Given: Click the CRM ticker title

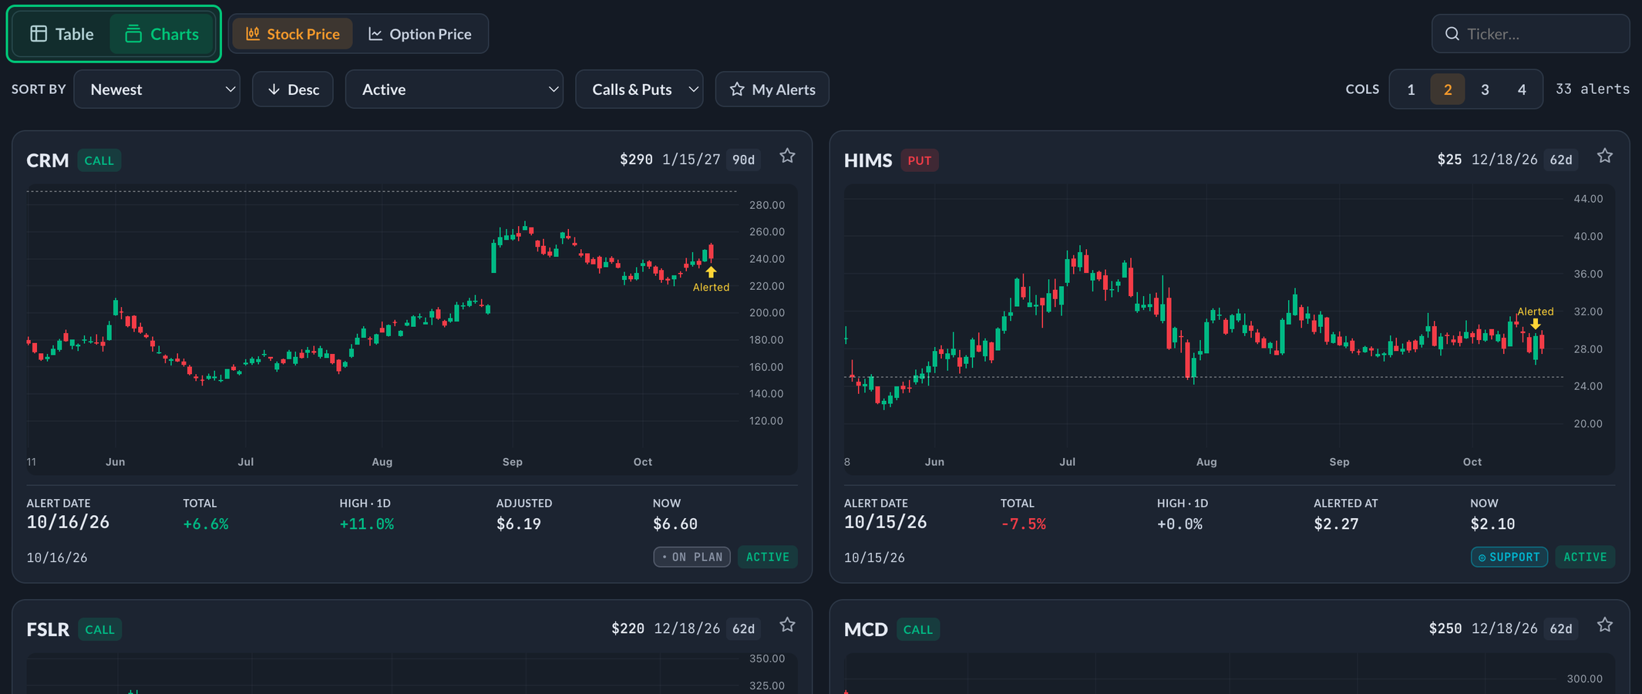Looking at the screenshot, I should pyautogui.click(x=48, y=160).
